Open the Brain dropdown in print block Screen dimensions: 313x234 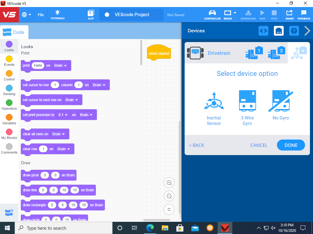point(61,66)
